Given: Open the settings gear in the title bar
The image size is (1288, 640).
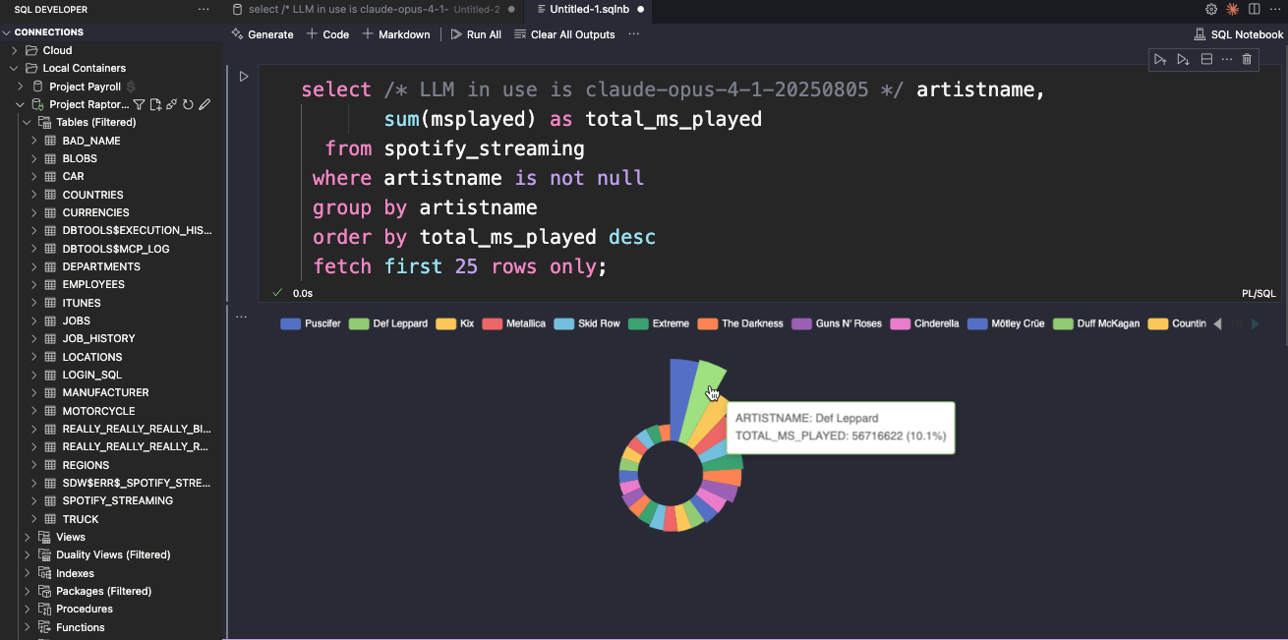Looking at the screenshot, I should point(1211,9).
